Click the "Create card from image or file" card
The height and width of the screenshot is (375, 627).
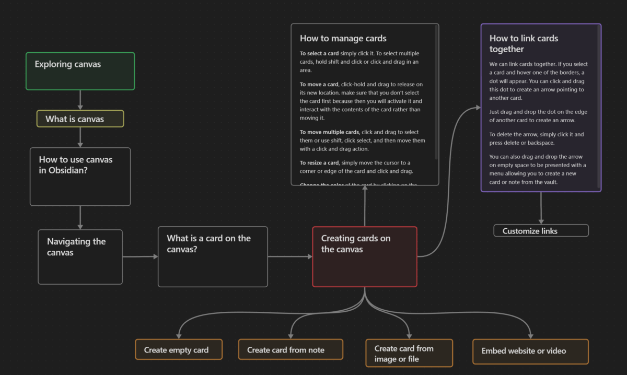point(409,353)
